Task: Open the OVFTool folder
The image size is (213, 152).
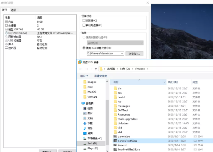Action: pyautogui.click(x=121, y=110)
